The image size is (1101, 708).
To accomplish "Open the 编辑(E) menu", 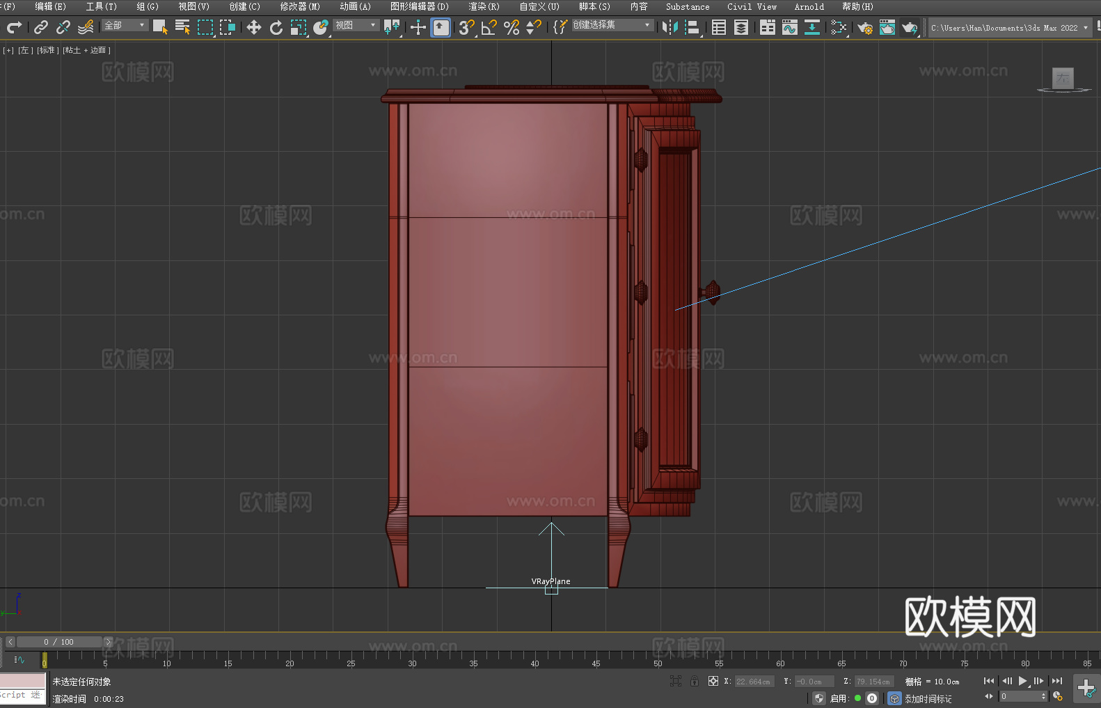I will point(51,6).
